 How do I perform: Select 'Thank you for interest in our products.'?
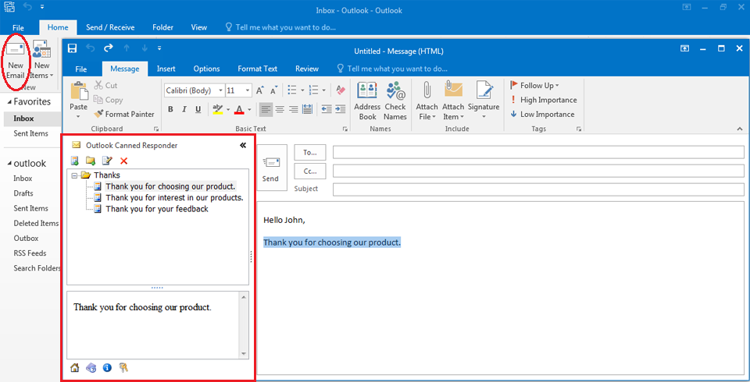click(174, 197)
